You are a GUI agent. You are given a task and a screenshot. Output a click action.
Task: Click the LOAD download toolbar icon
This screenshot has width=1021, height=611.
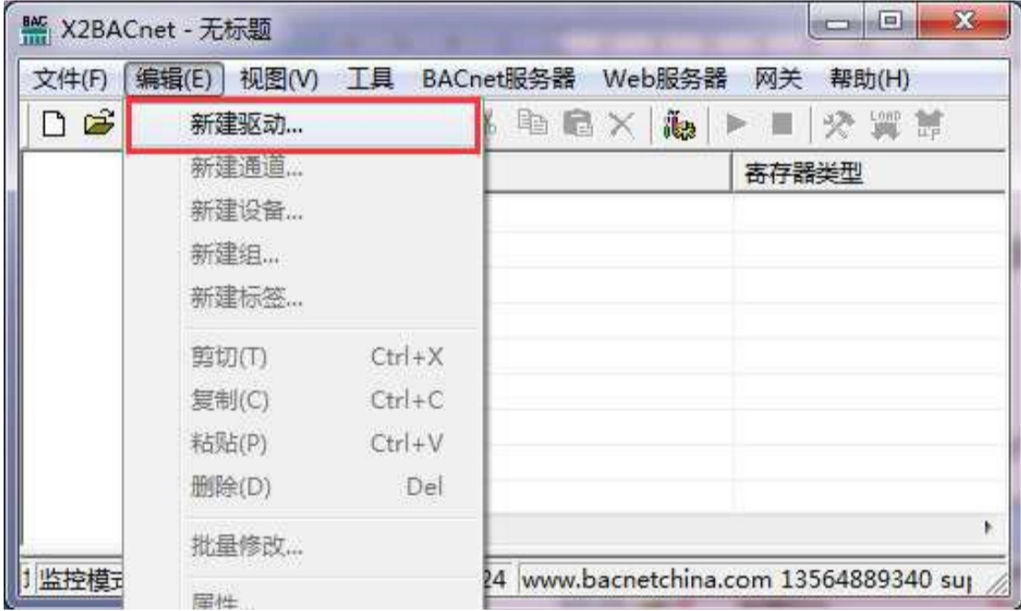[885, 124]
